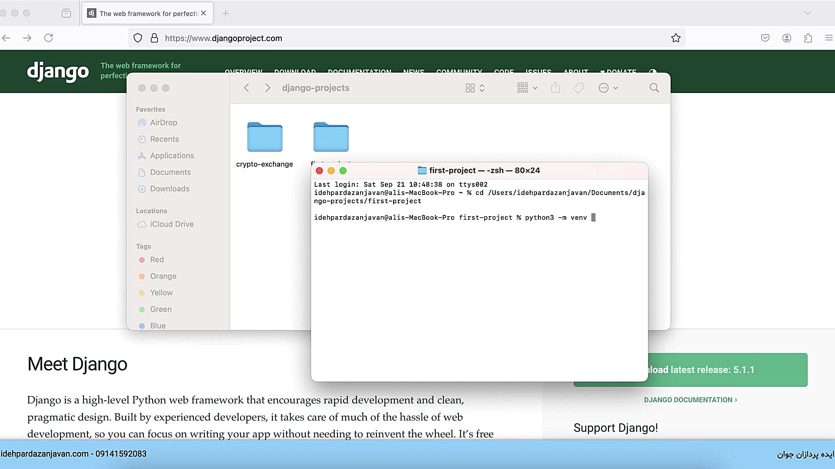Click the Support Django! heading

(615, 428)
